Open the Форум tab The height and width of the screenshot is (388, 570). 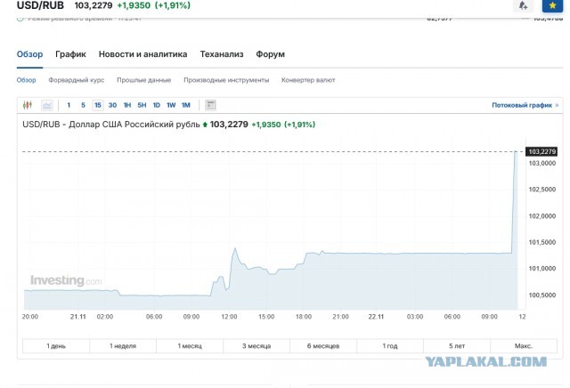coord(270,54)
